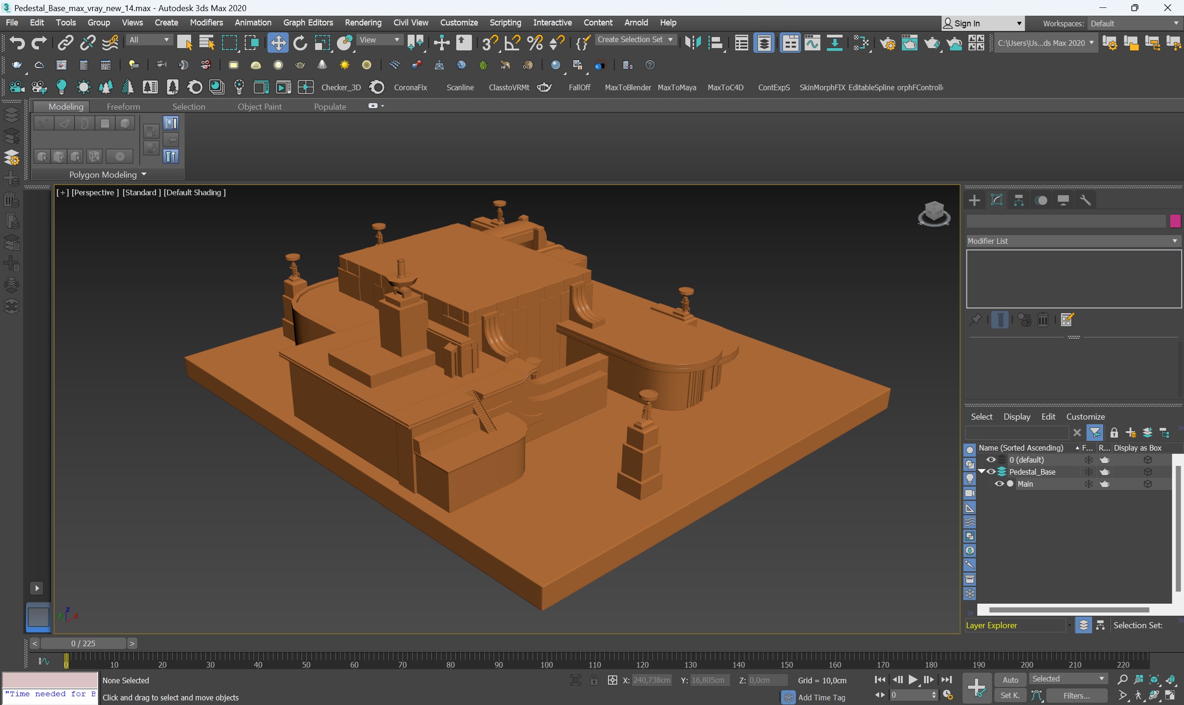This screenshot has width=1184, height=705.
Task: Click the ViewCube in the viewport
Action: click(x=934, y=214)
